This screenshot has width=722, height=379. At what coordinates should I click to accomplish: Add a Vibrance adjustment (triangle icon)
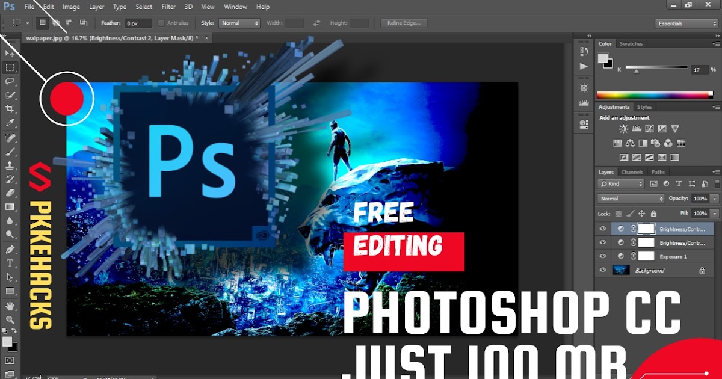point(675,129)
